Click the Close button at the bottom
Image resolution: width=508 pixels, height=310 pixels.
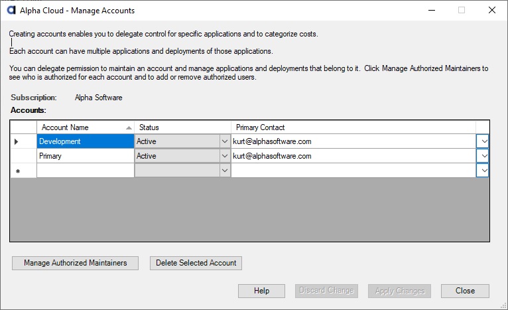pyautogui.click(x=465, y=291)
